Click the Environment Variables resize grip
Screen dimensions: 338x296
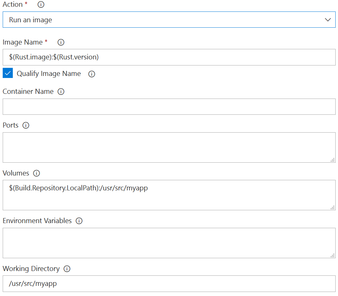332,255
